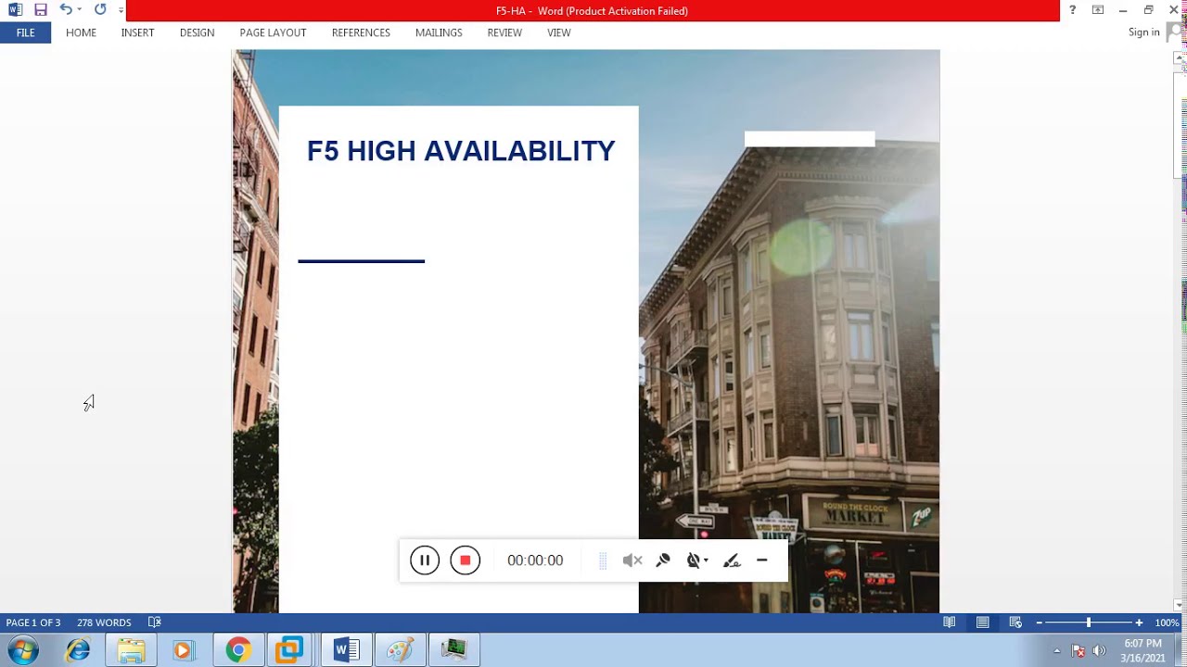This screenshot has height=667, width=1187.
Task: Open the proofing errors icon in status bar
Action: point(155,623)
